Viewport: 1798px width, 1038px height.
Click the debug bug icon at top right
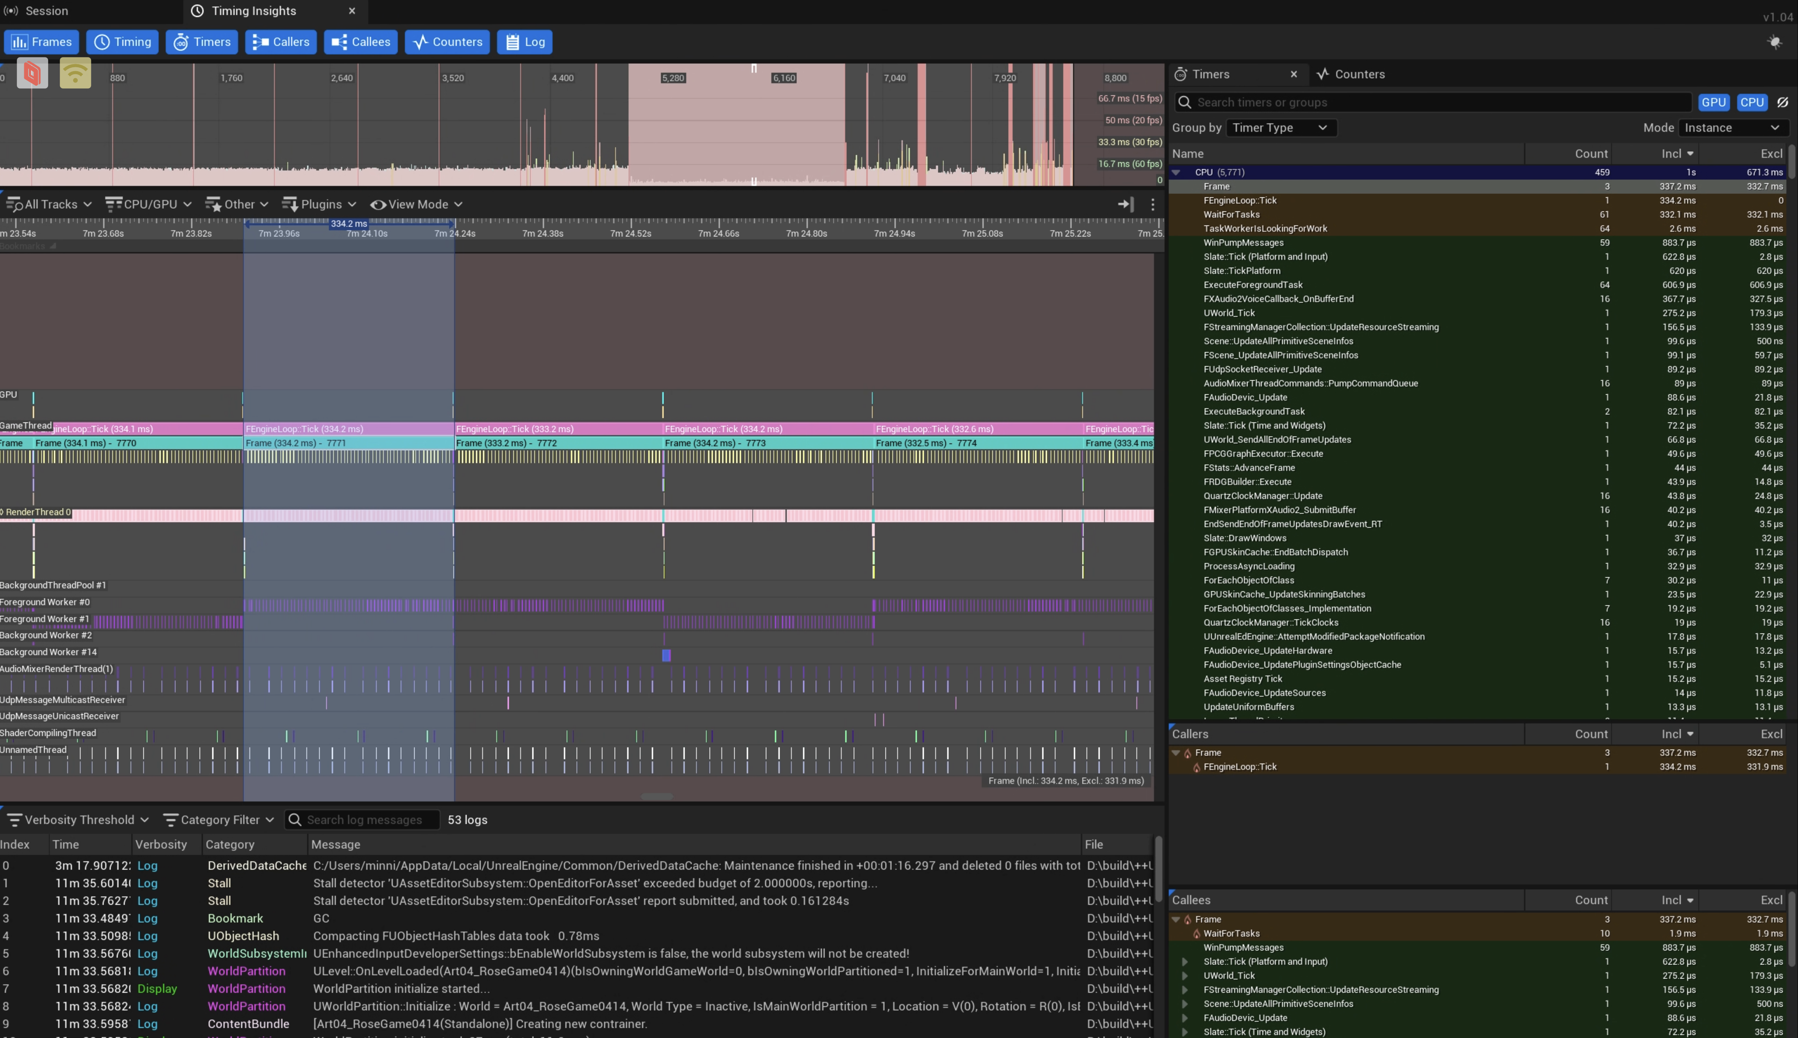click(1775, 42)
